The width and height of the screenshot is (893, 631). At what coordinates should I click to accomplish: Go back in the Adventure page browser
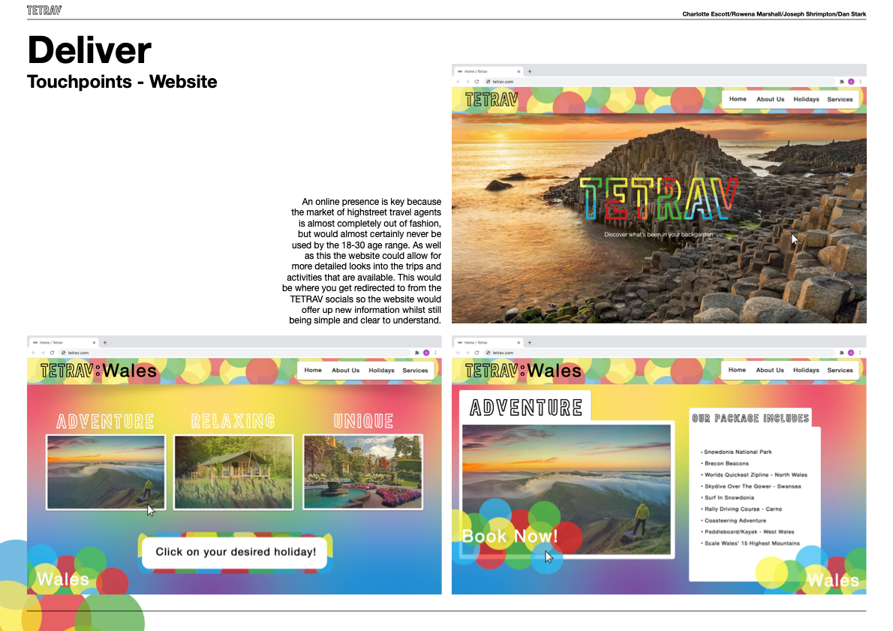pyautogui.click(x=458, y=353)
